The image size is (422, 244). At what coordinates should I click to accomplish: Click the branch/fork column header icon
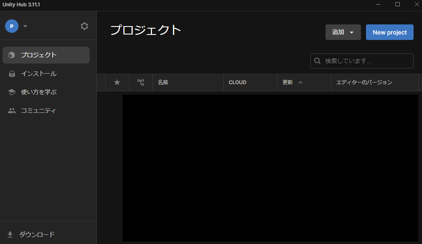pyautogui.click(x=141, y=82)
